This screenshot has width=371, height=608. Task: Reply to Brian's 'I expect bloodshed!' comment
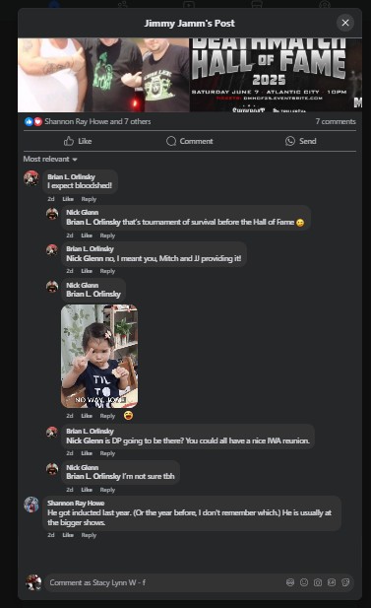pos(89,199)
